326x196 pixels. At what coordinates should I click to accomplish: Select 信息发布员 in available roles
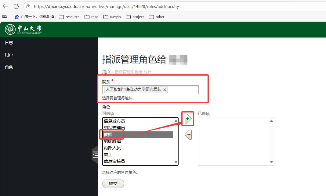click(x=114, y=121)
